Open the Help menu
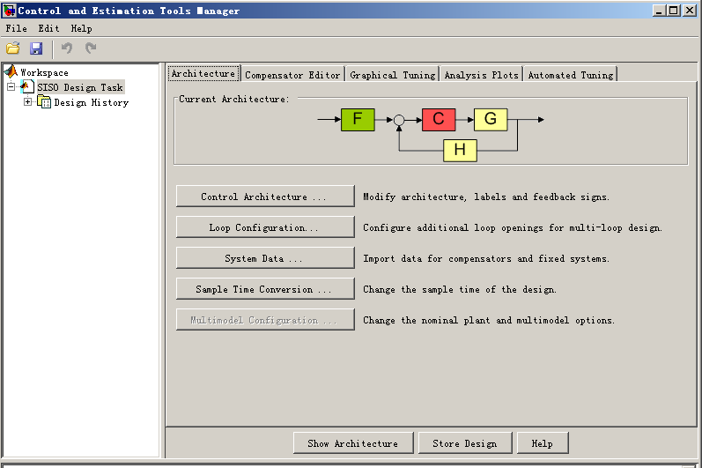The image size is (702, 468). tap(82, 29)
